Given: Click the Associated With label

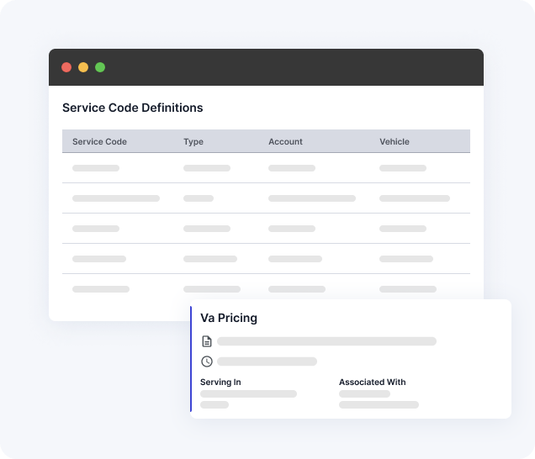Looking at the screenshot, I should point(372,382).
